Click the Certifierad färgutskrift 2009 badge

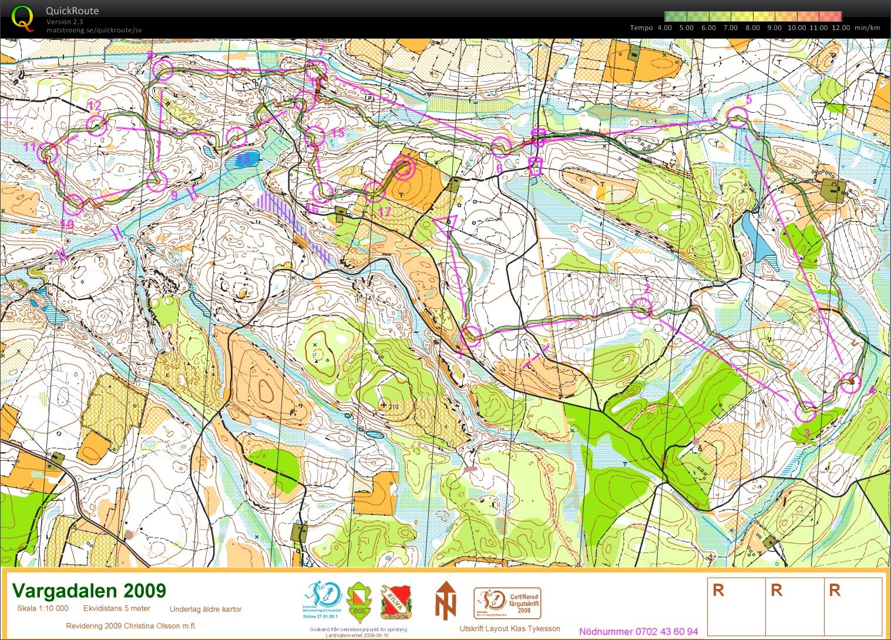507,602
